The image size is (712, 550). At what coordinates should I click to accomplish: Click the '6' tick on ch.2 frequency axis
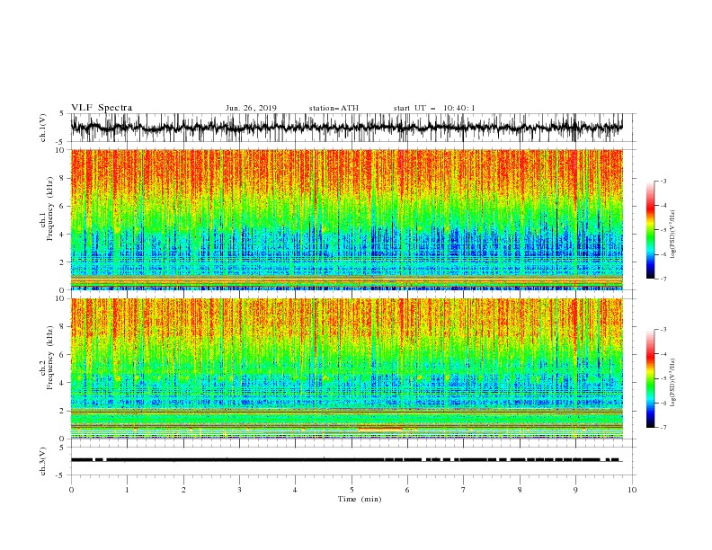[63, 354]
